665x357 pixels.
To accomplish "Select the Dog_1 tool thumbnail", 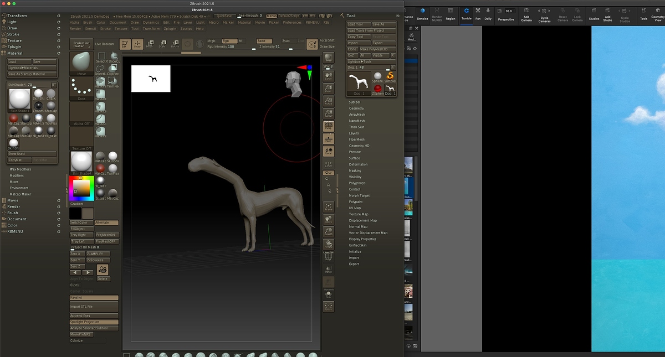I will 359,84.
